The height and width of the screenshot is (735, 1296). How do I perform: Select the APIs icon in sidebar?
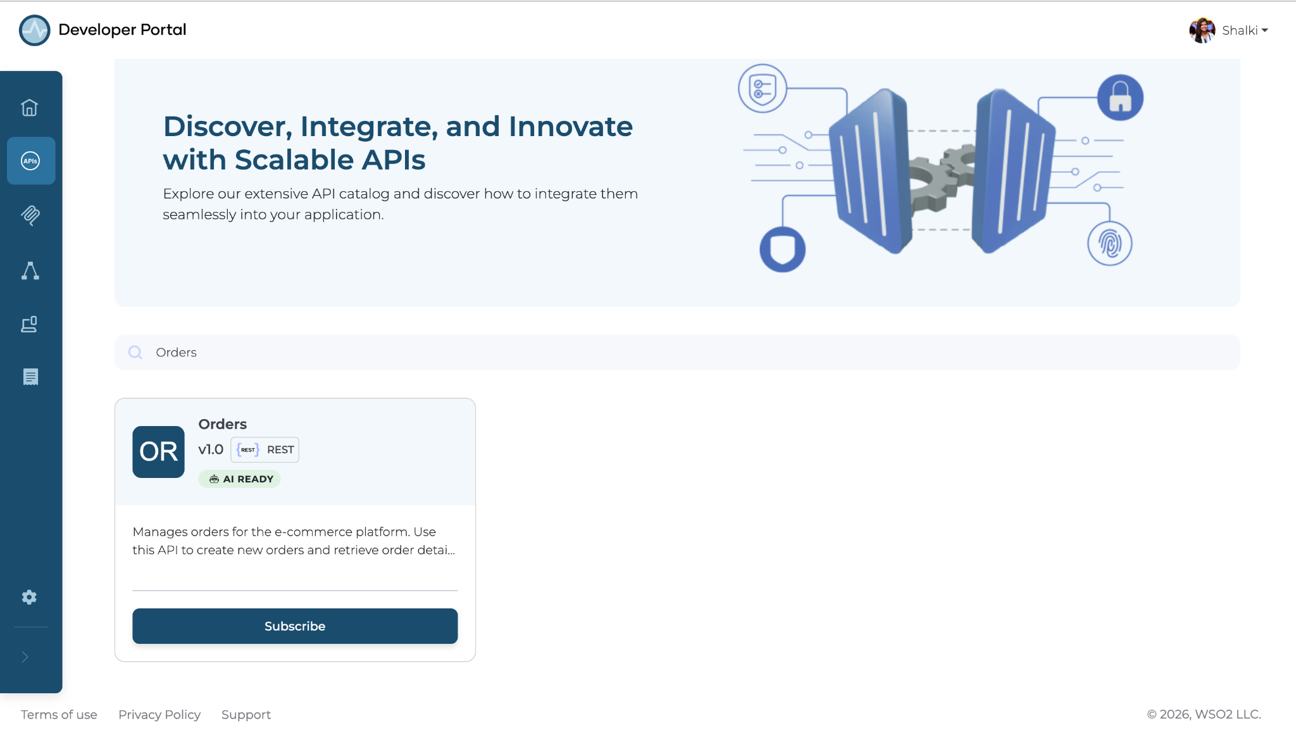click(x=31, y=161)
